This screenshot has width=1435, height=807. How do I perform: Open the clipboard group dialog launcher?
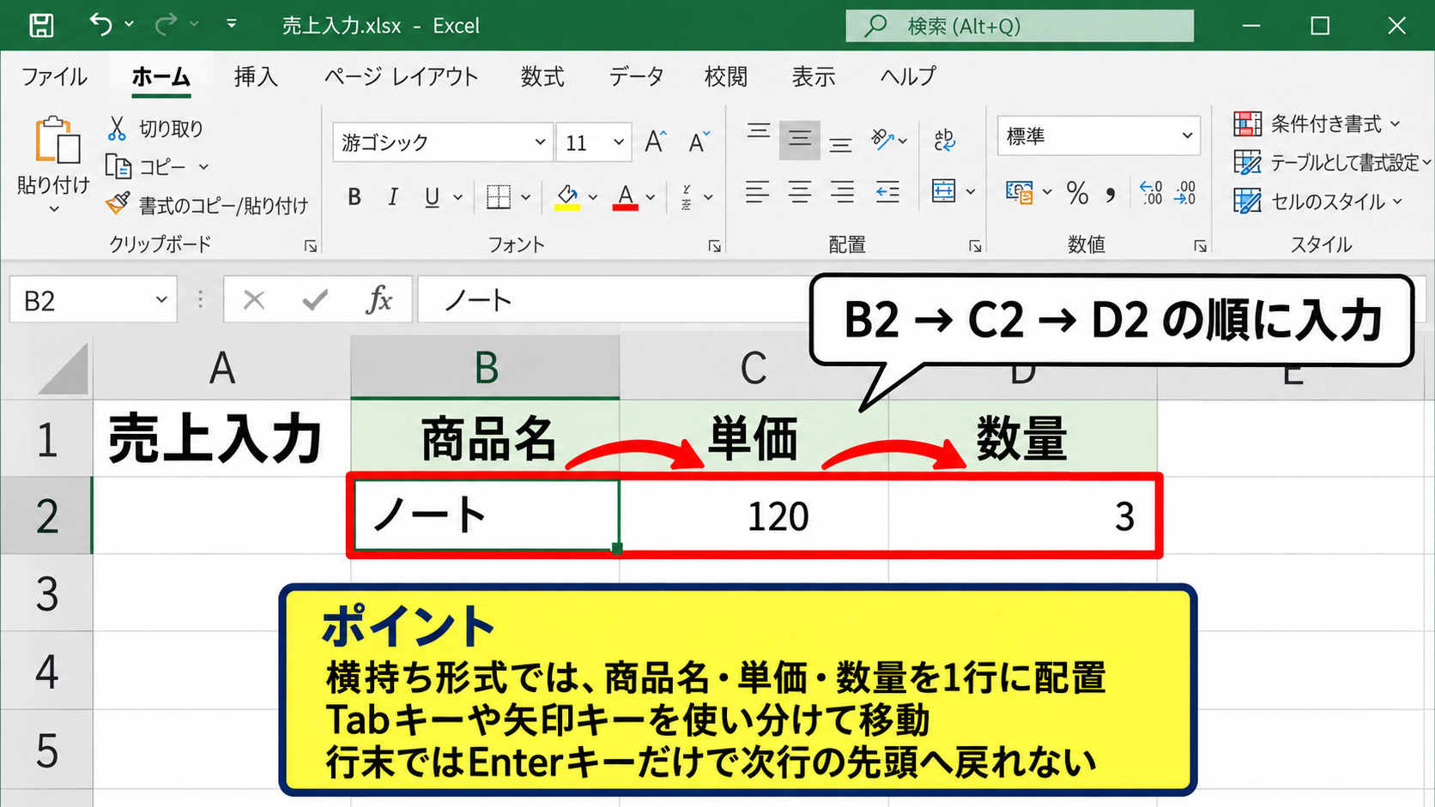coord(311,246)
